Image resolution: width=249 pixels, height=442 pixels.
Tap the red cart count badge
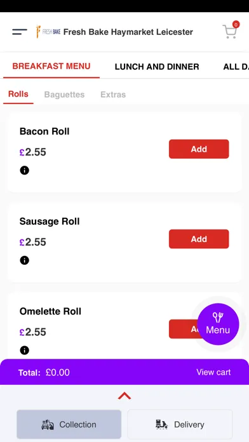click(236, 25)
